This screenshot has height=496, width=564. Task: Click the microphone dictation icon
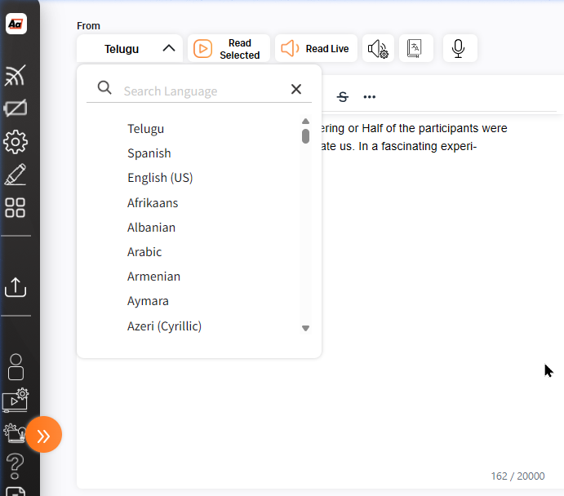pos(459,49)
